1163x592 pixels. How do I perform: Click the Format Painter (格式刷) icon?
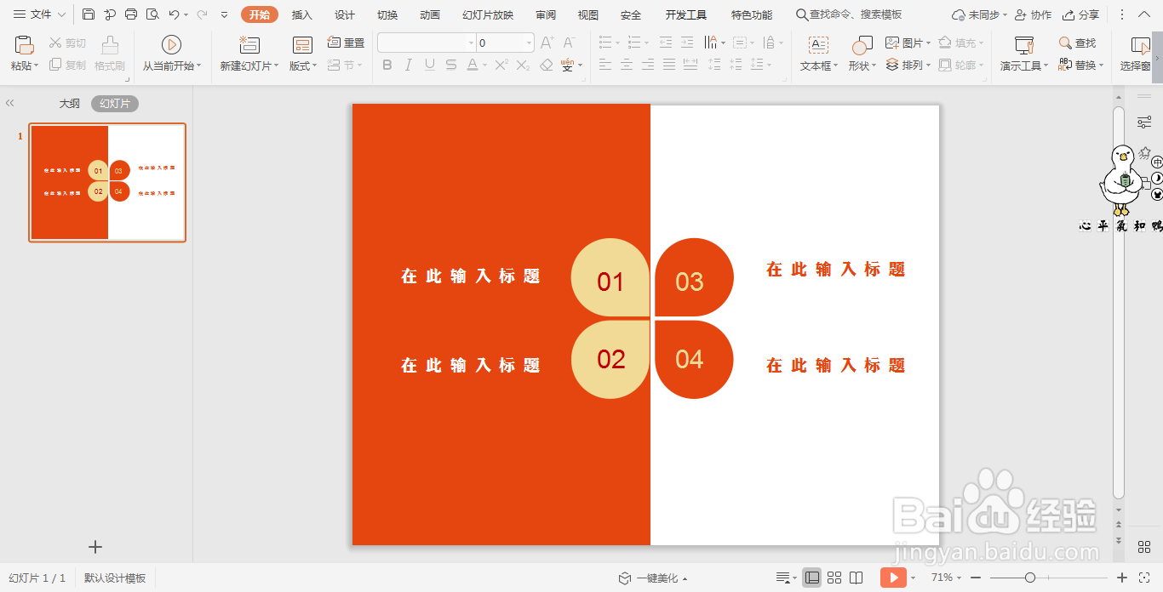(110, 45)
